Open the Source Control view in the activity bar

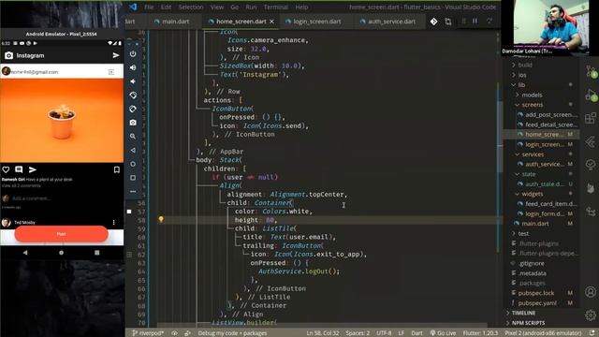pos(591,71)
